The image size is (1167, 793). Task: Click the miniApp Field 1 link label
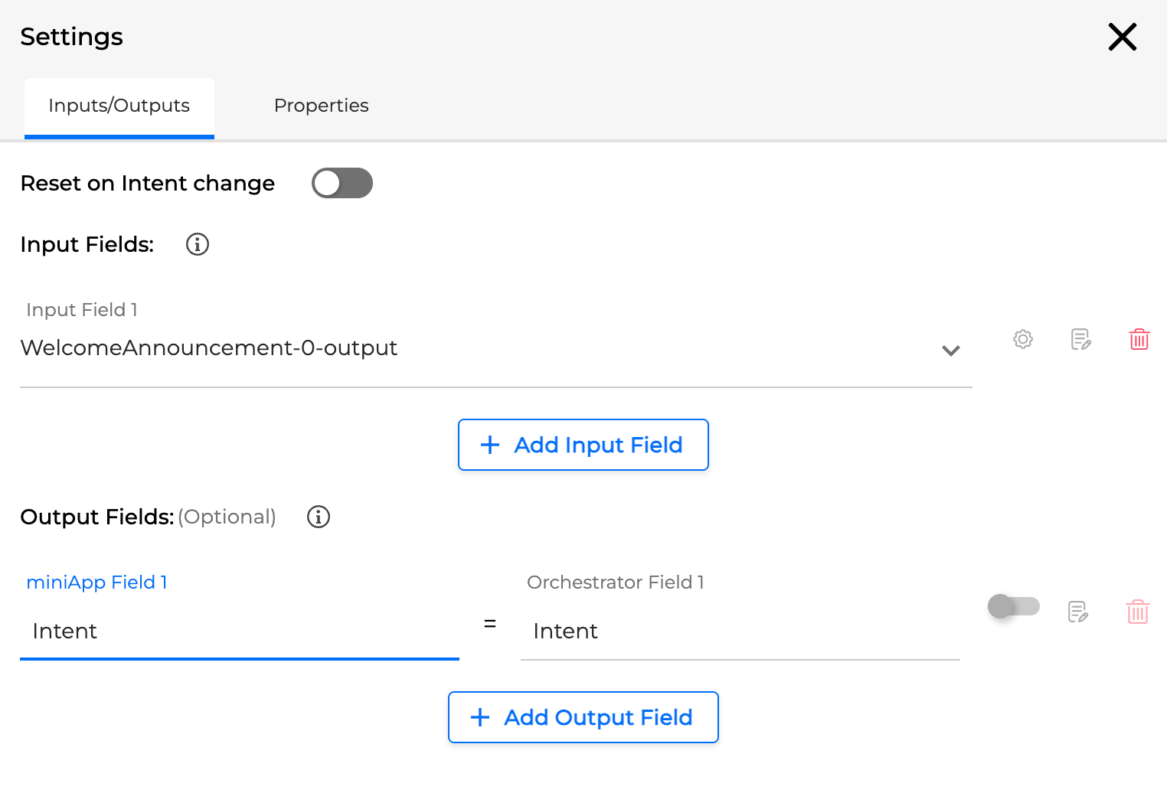96,582
